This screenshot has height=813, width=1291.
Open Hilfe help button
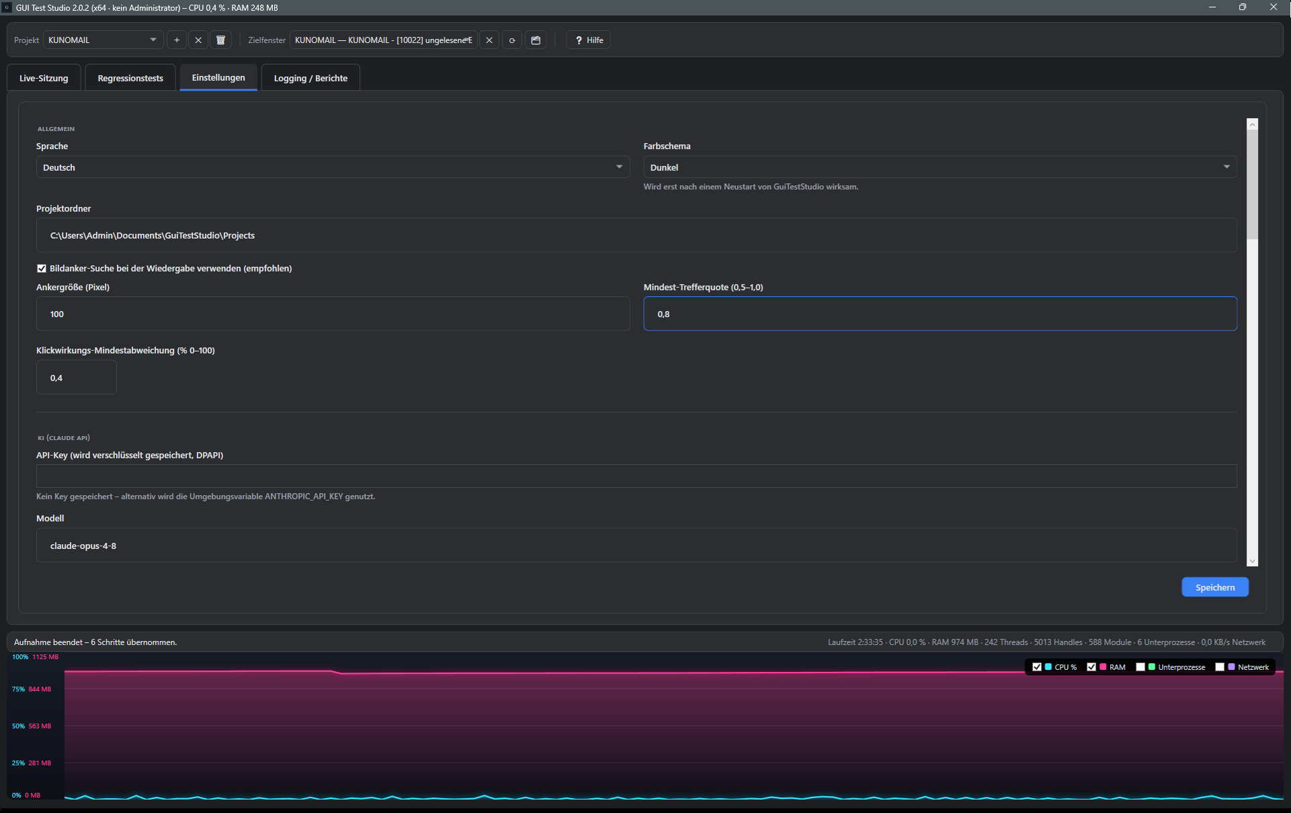(x=588, y=40)
